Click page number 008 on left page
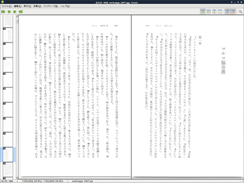 [x=116, y=26]
